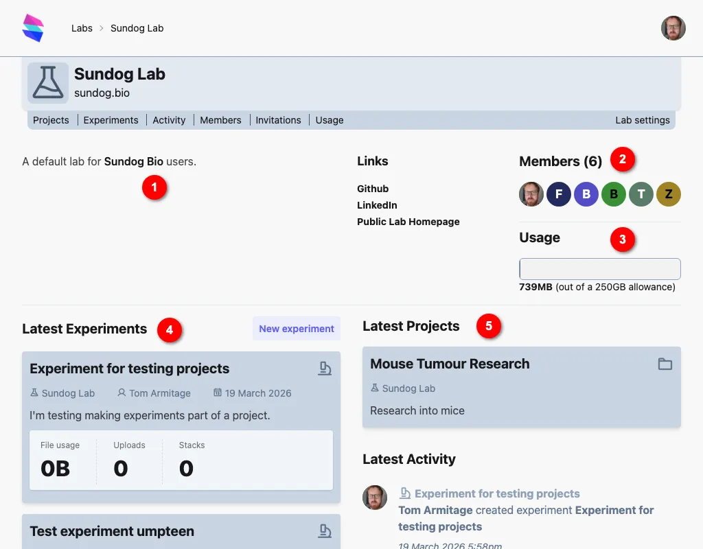This screenshot has height=549, width=703.
Task: Click the New experiment button
Action: (297, 328)
